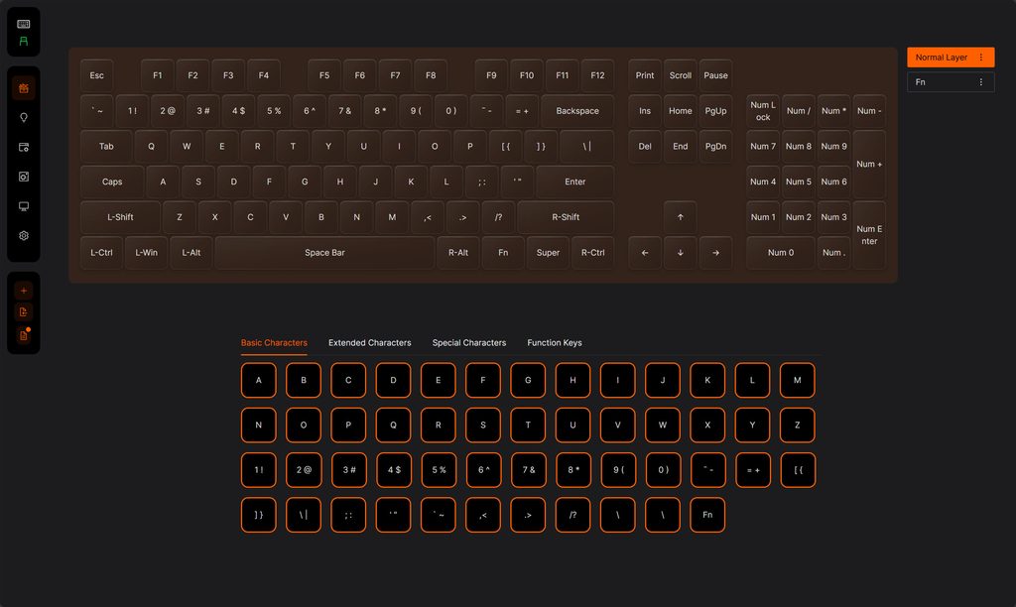Select the R-Ctrl key
Image resolution: width=1016 pixels, height=607 pixels.
click(x=593, y=253)
